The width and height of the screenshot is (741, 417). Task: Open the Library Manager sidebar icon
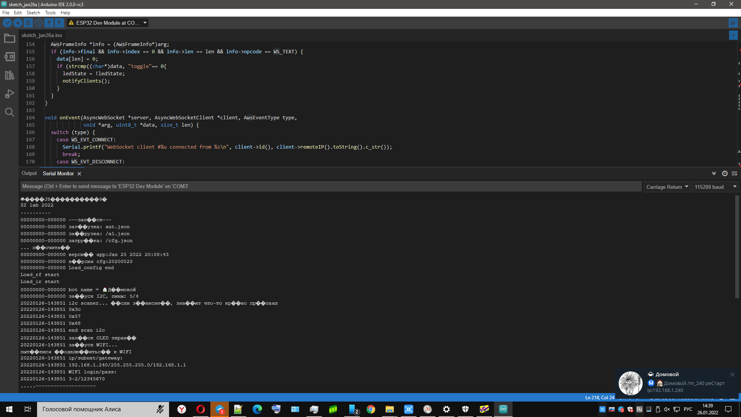pyautogui.click(x=9, y=75)
